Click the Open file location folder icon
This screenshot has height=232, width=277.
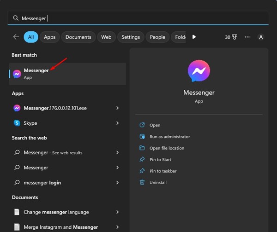(142, 148)
